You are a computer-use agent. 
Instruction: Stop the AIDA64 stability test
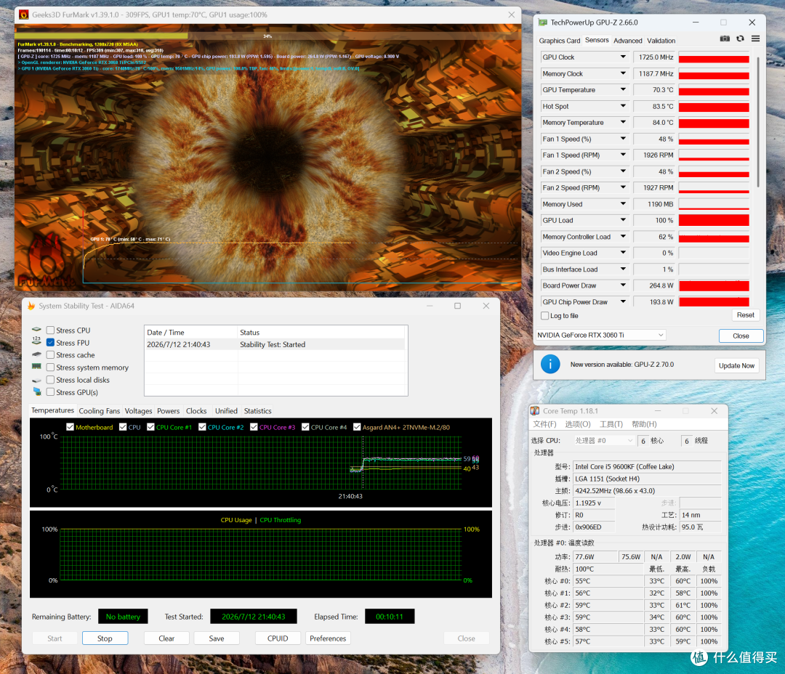pyautogui.click(x=105, y=638)
